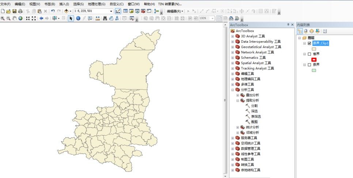Activate the Identify tool icon
Viewport: 353px width, 178px height.
(x=78, y=18)
